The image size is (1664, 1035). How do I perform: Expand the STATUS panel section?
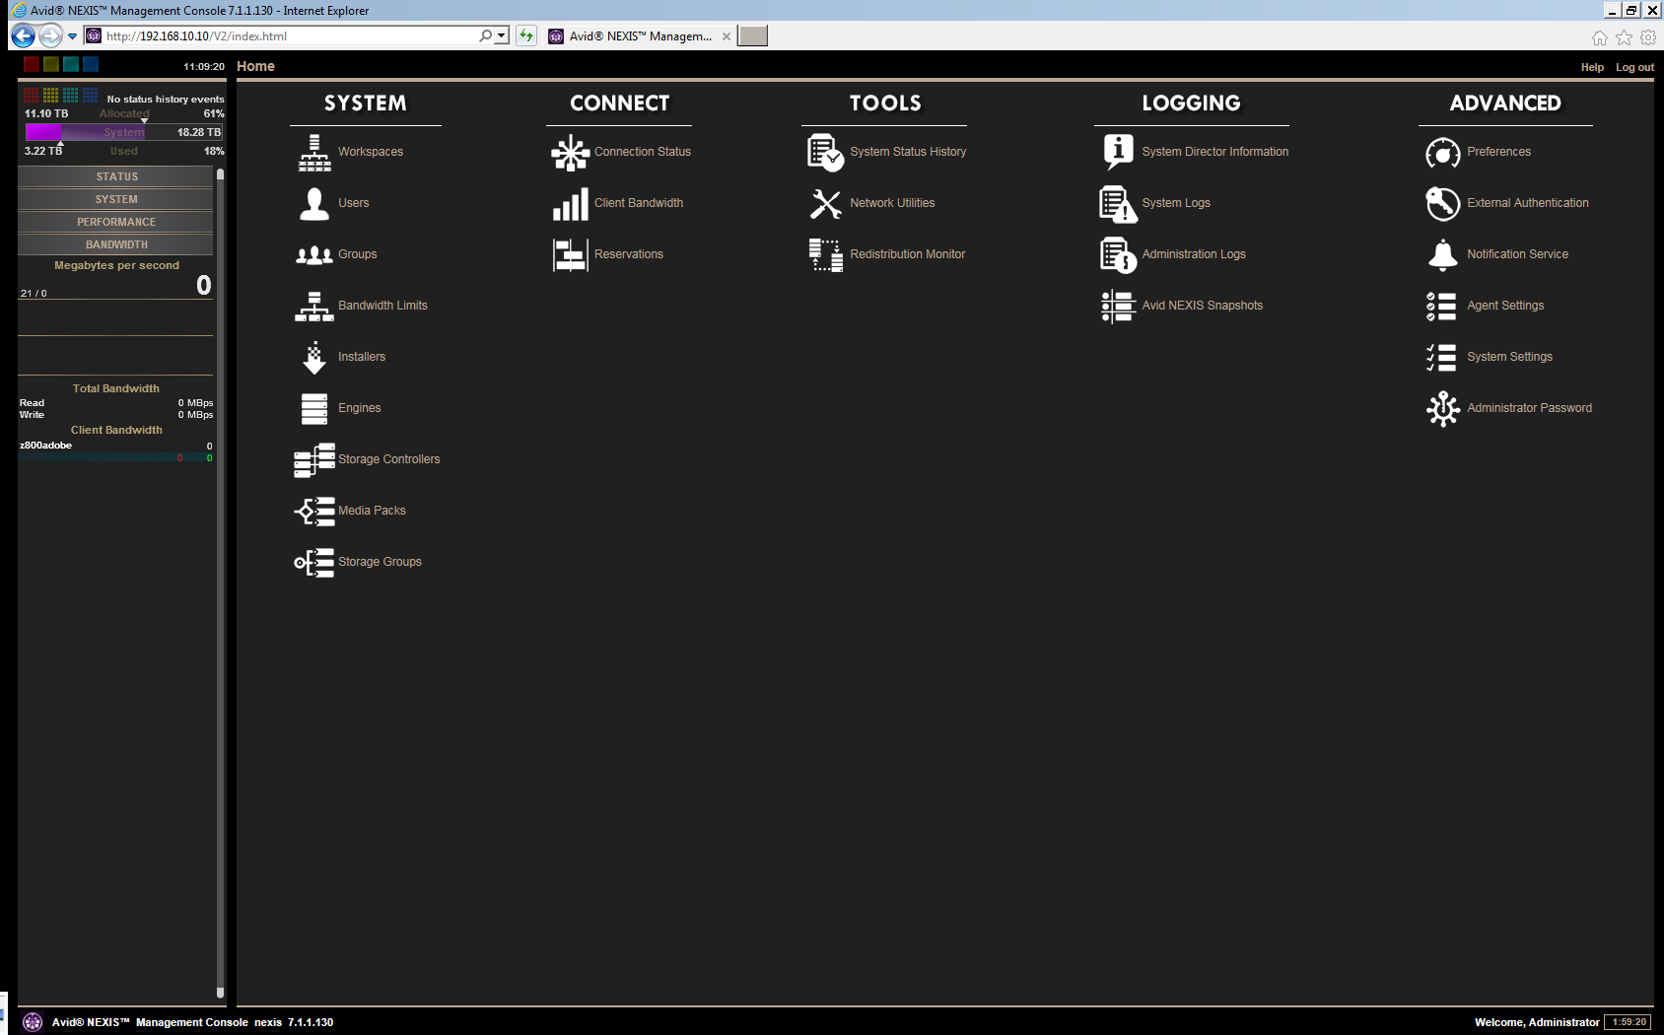point(115,176)
